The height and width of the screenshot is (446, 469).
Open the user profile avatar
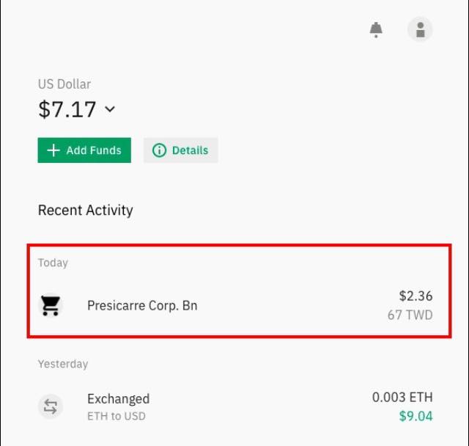tap(420, 29)
